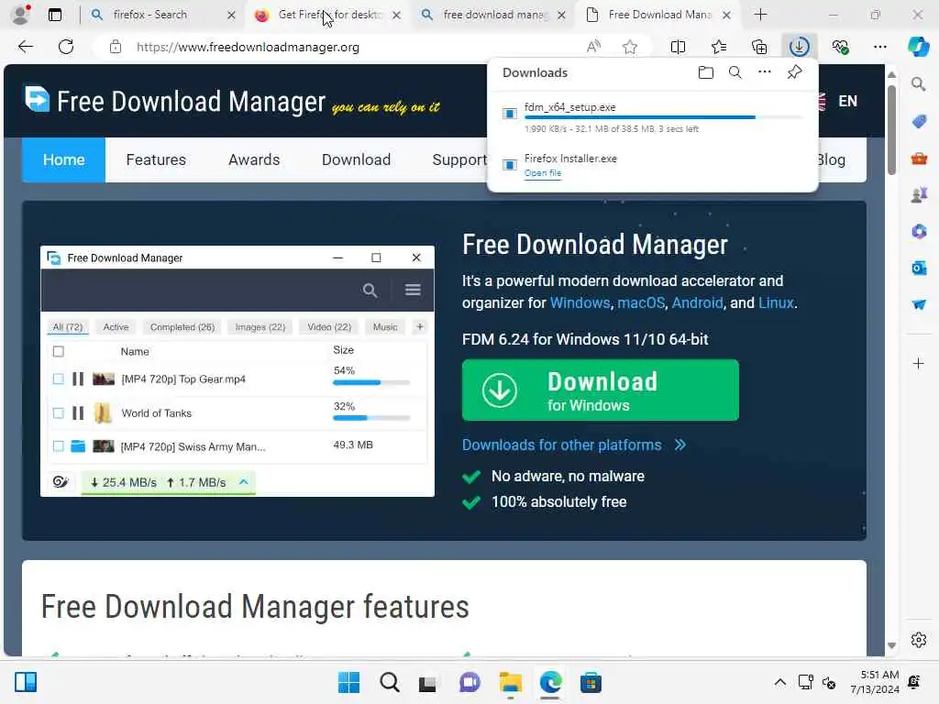
Task: Open the downloads folder from the Downloads panel
Action: 706,72
